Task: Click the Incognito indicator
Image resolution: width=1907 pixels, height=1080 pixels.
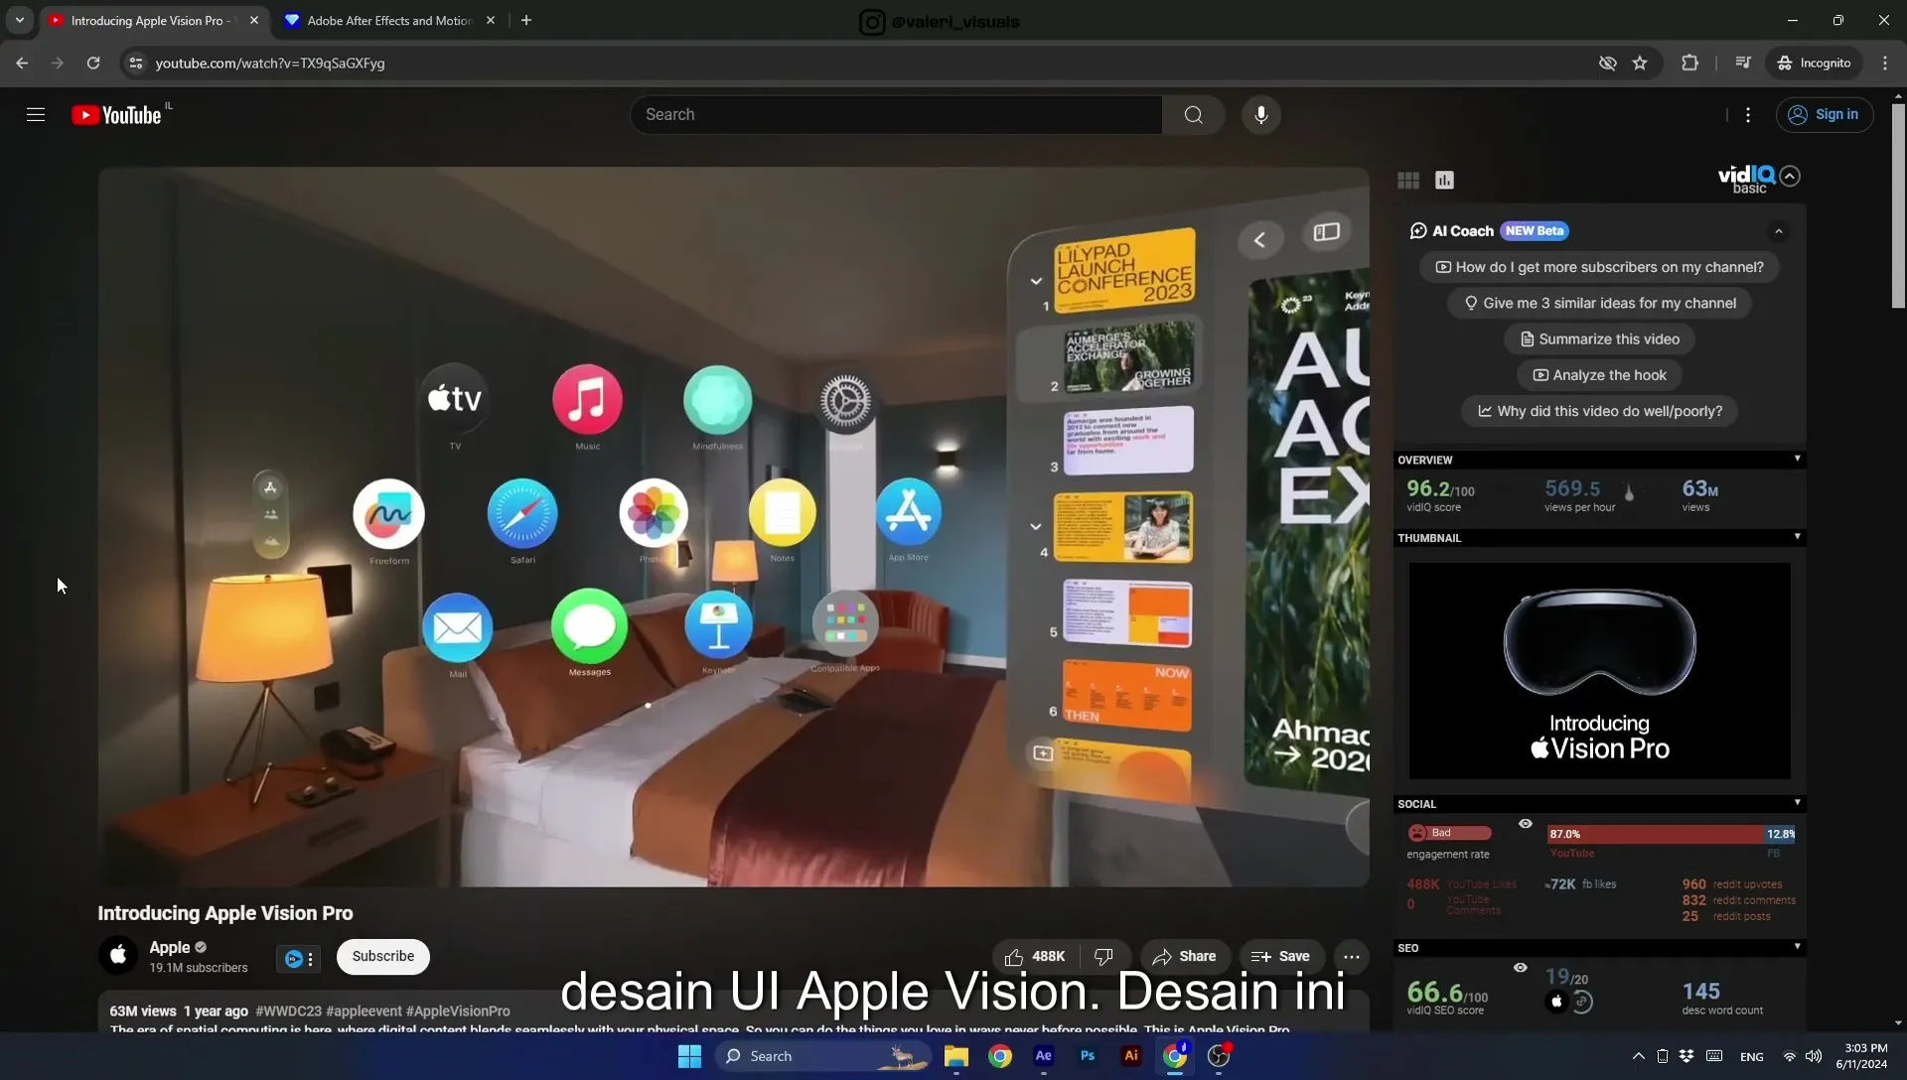Action: click(x=1815, y=64)
